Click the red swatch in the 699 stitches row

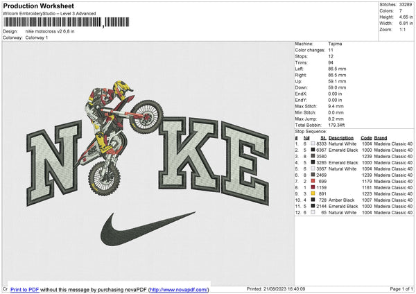coord(313,181)
